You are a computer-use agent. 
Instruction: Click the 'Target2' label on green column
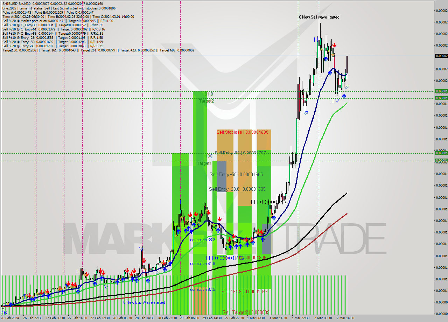coord(206,101)
